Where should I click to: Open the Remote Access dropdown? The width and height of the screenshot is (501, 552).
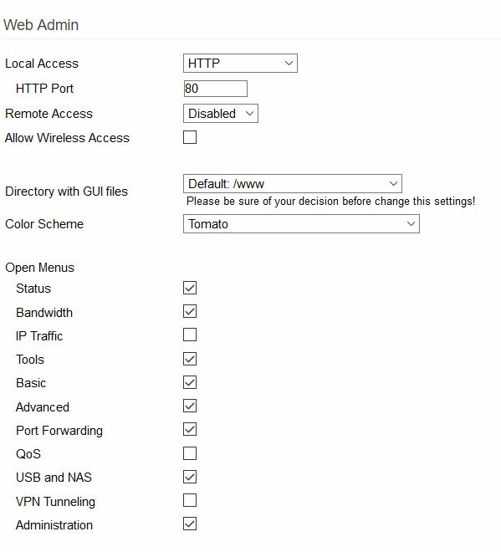(221, 114)
